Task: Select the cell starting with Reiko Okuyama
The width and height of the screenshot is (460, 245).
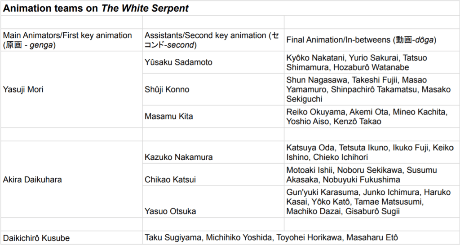Action: pyautogui.click(x=367, y=116)
